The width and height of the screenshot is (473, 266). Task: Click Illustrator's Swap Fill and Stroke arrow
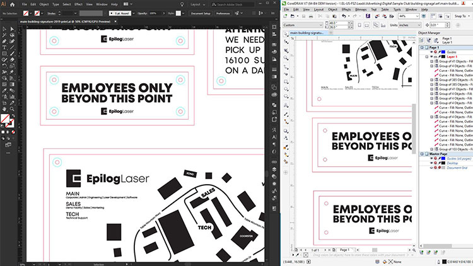click(x=13, y=115)
